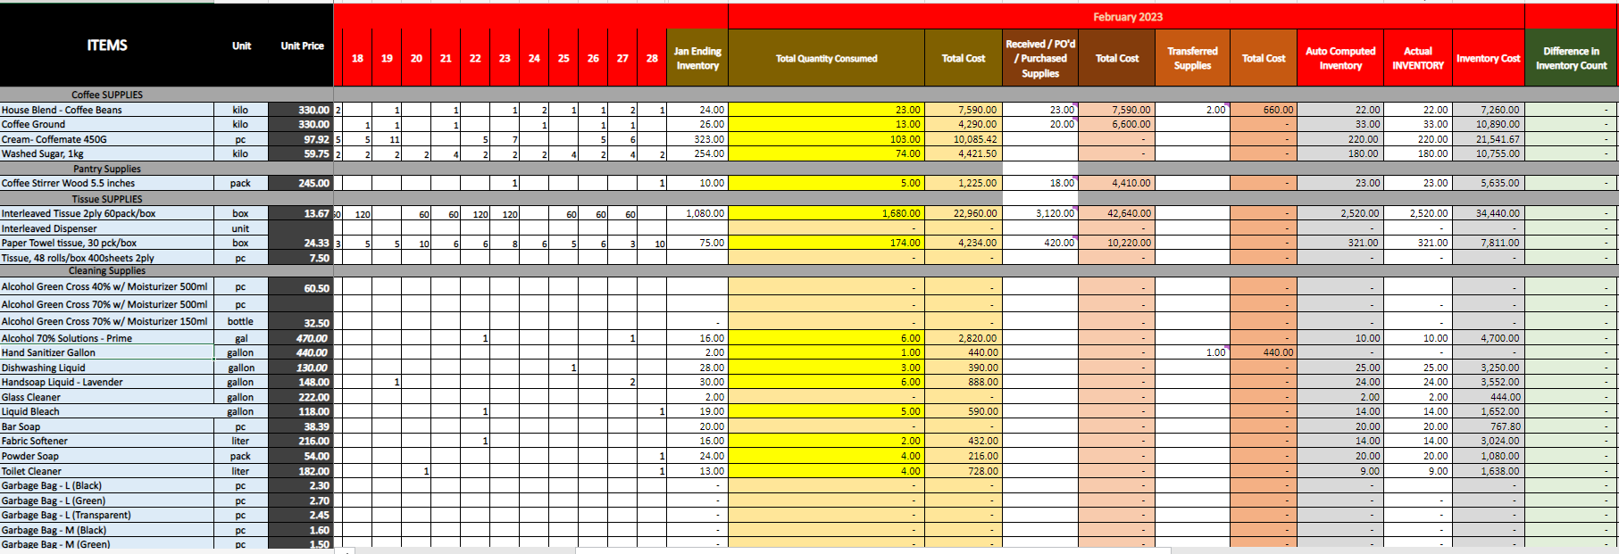Select Alcohol 70% Solutions - Prime cell

tap(107, 338)
